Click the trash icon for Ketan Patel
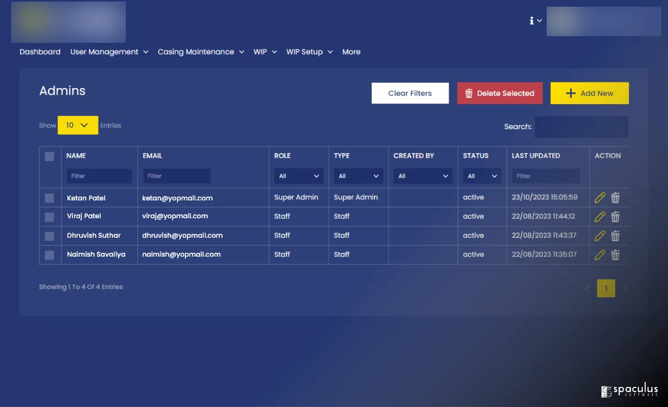 (615, 198)
